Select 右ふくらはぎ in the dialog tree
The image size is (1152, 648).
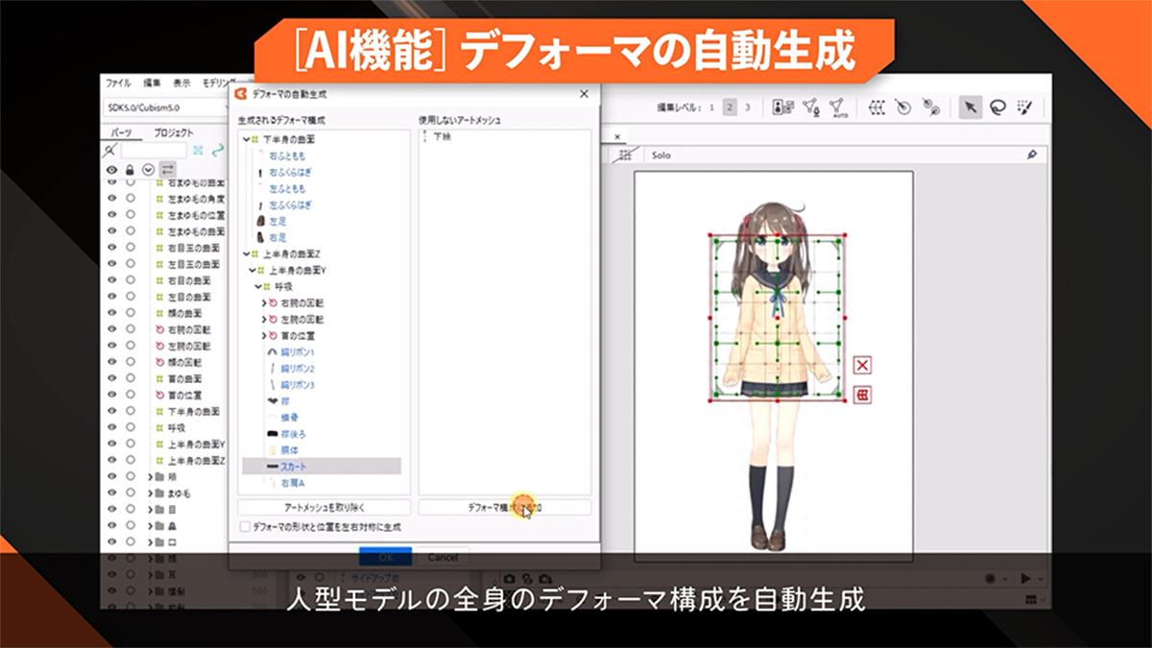(290, 172)
